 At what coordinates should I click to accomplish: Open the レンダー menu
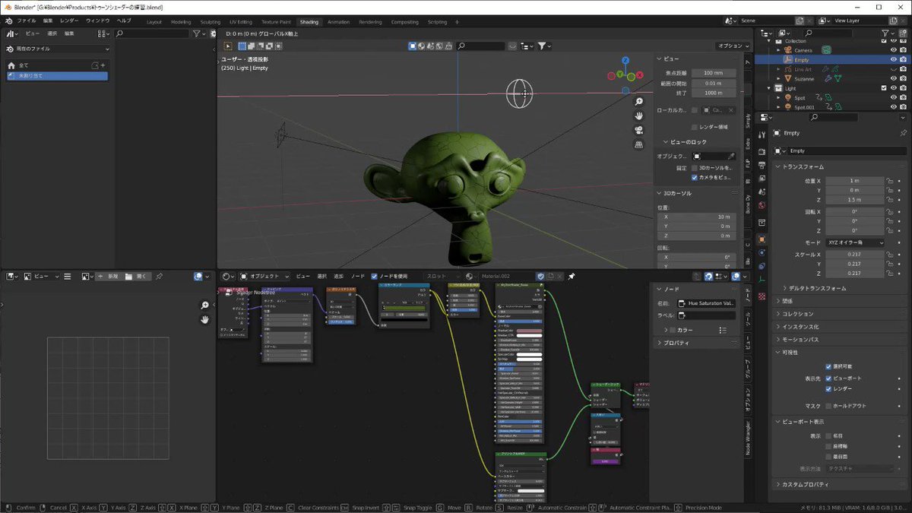click(x=69, y=21)
